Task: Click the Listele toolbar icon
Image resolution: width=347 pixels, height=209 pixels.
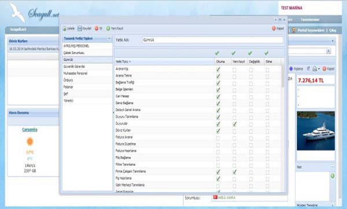Action: 64,28
